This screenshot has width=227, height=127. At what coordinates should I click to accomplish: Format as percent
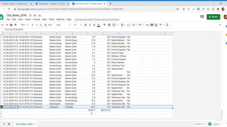click(x=37, y=25)
